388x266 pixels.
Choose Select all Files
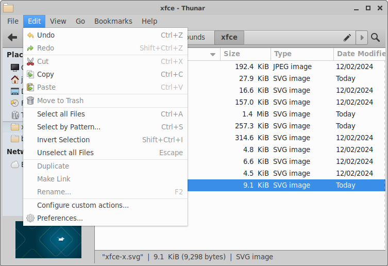[x=105, y=114]
